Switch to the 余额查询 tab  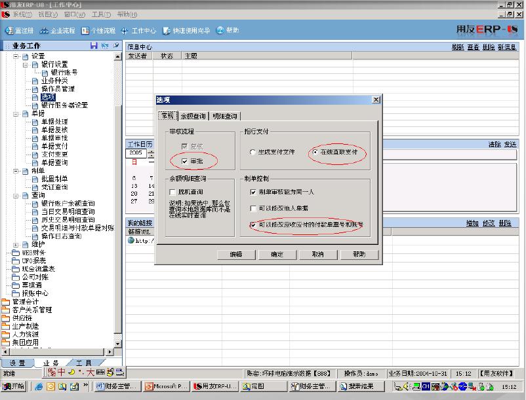click(193, 116)
